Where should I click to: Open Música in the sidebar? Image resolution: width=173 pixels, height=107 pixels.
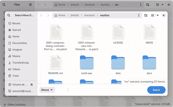[21, 56]
